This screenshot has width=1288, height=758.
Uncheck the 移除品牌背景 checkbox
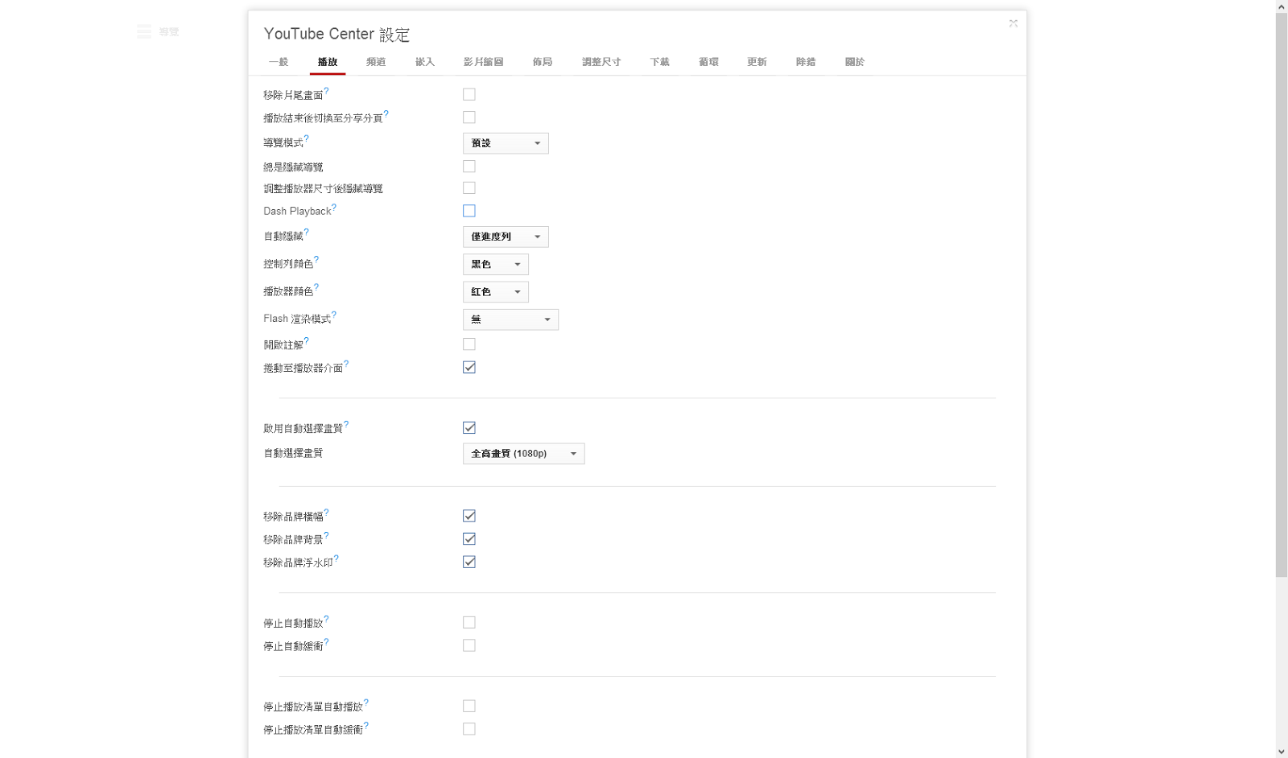click(469, 539)
